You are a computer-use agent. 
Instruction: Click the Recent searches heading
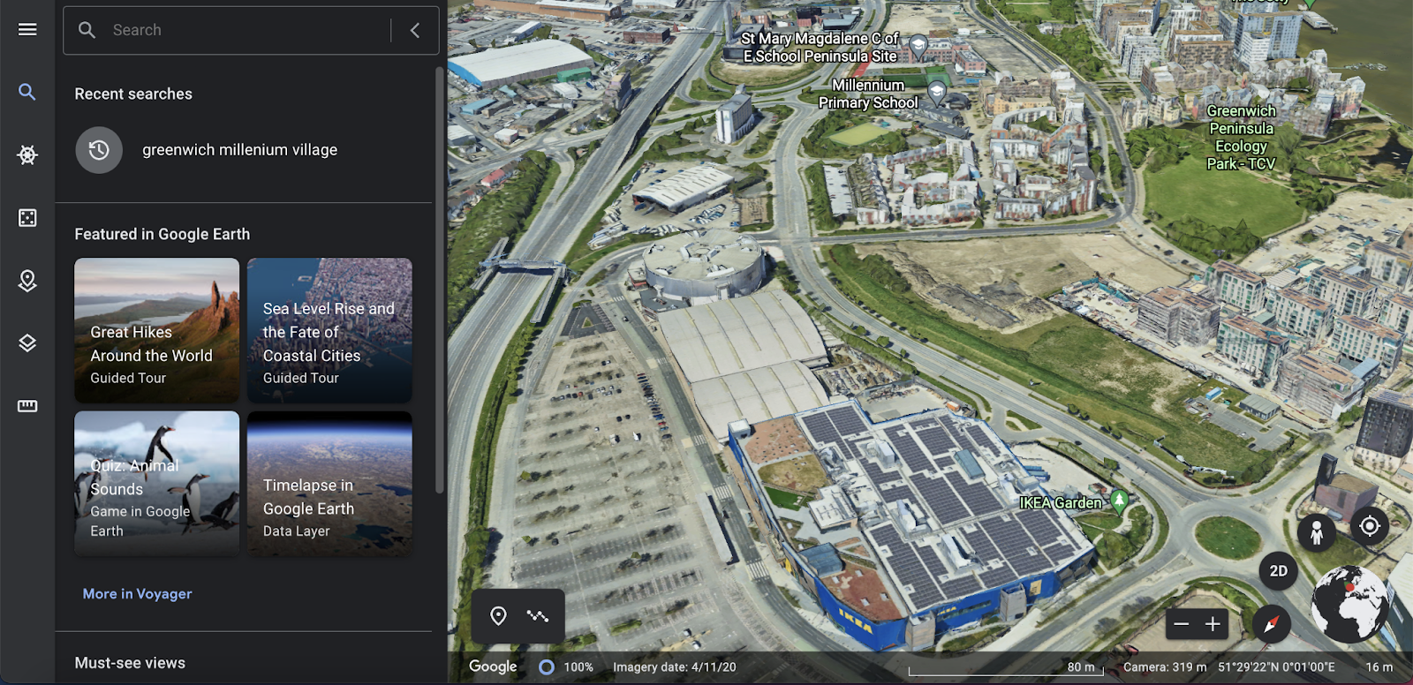133,94
